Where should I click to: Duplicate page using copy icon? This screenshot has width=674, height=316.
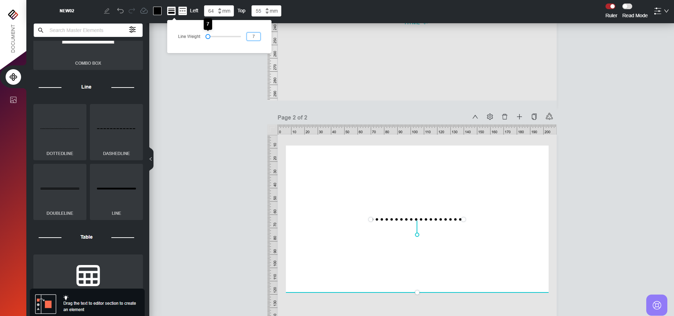pyautogui.click(x=534, y=117)
